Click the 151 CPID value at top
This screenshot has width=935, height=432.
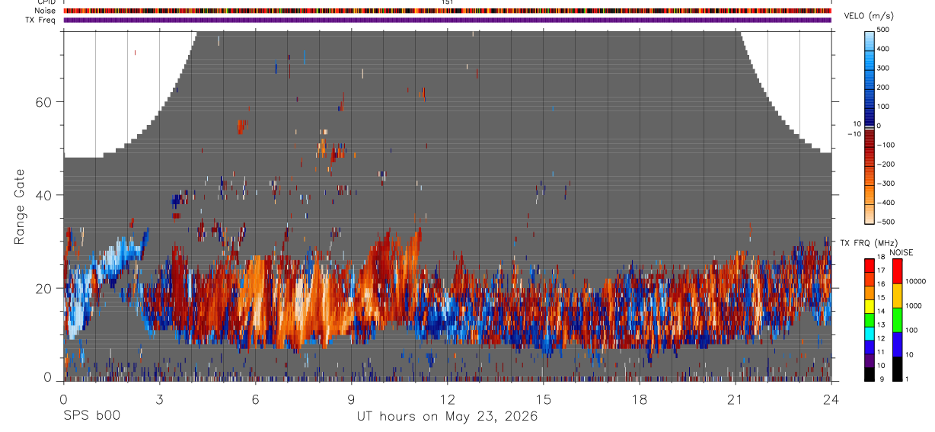pyautogui.click(x=447, y=2)
